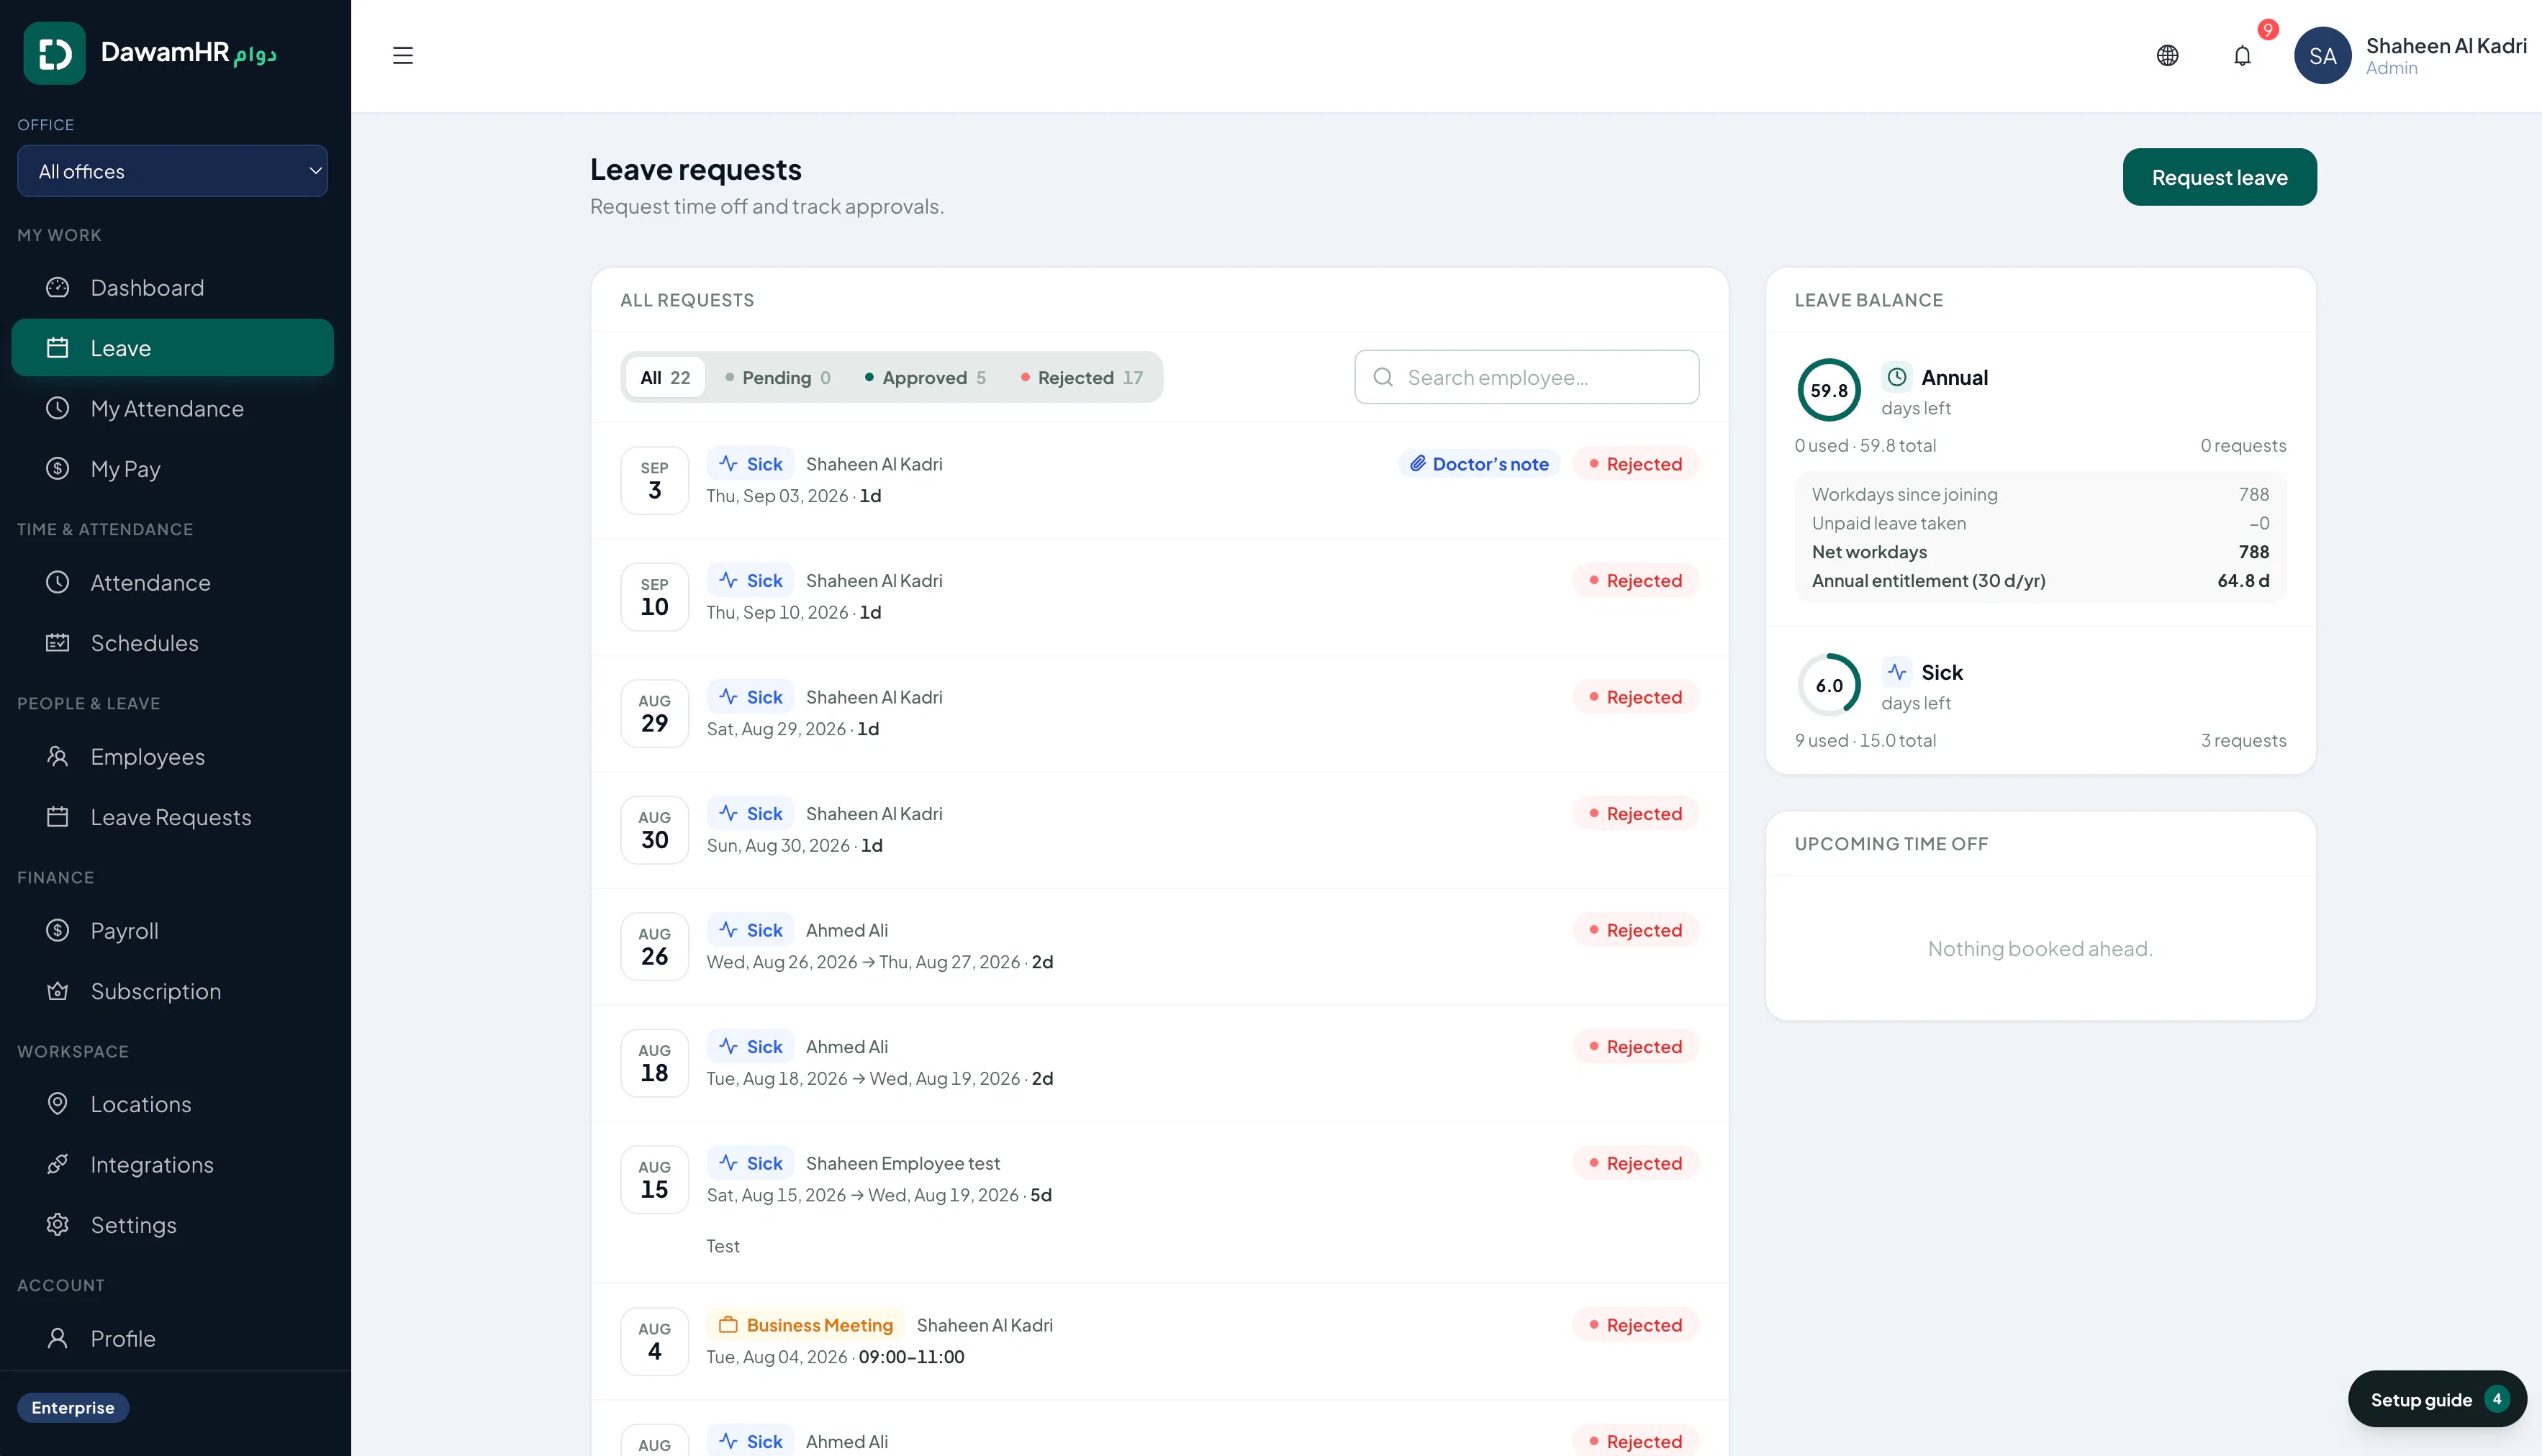2542x1456 pixels.
Task: Click Rejected badge on Sep 3 request
Action: (1636, 464)
